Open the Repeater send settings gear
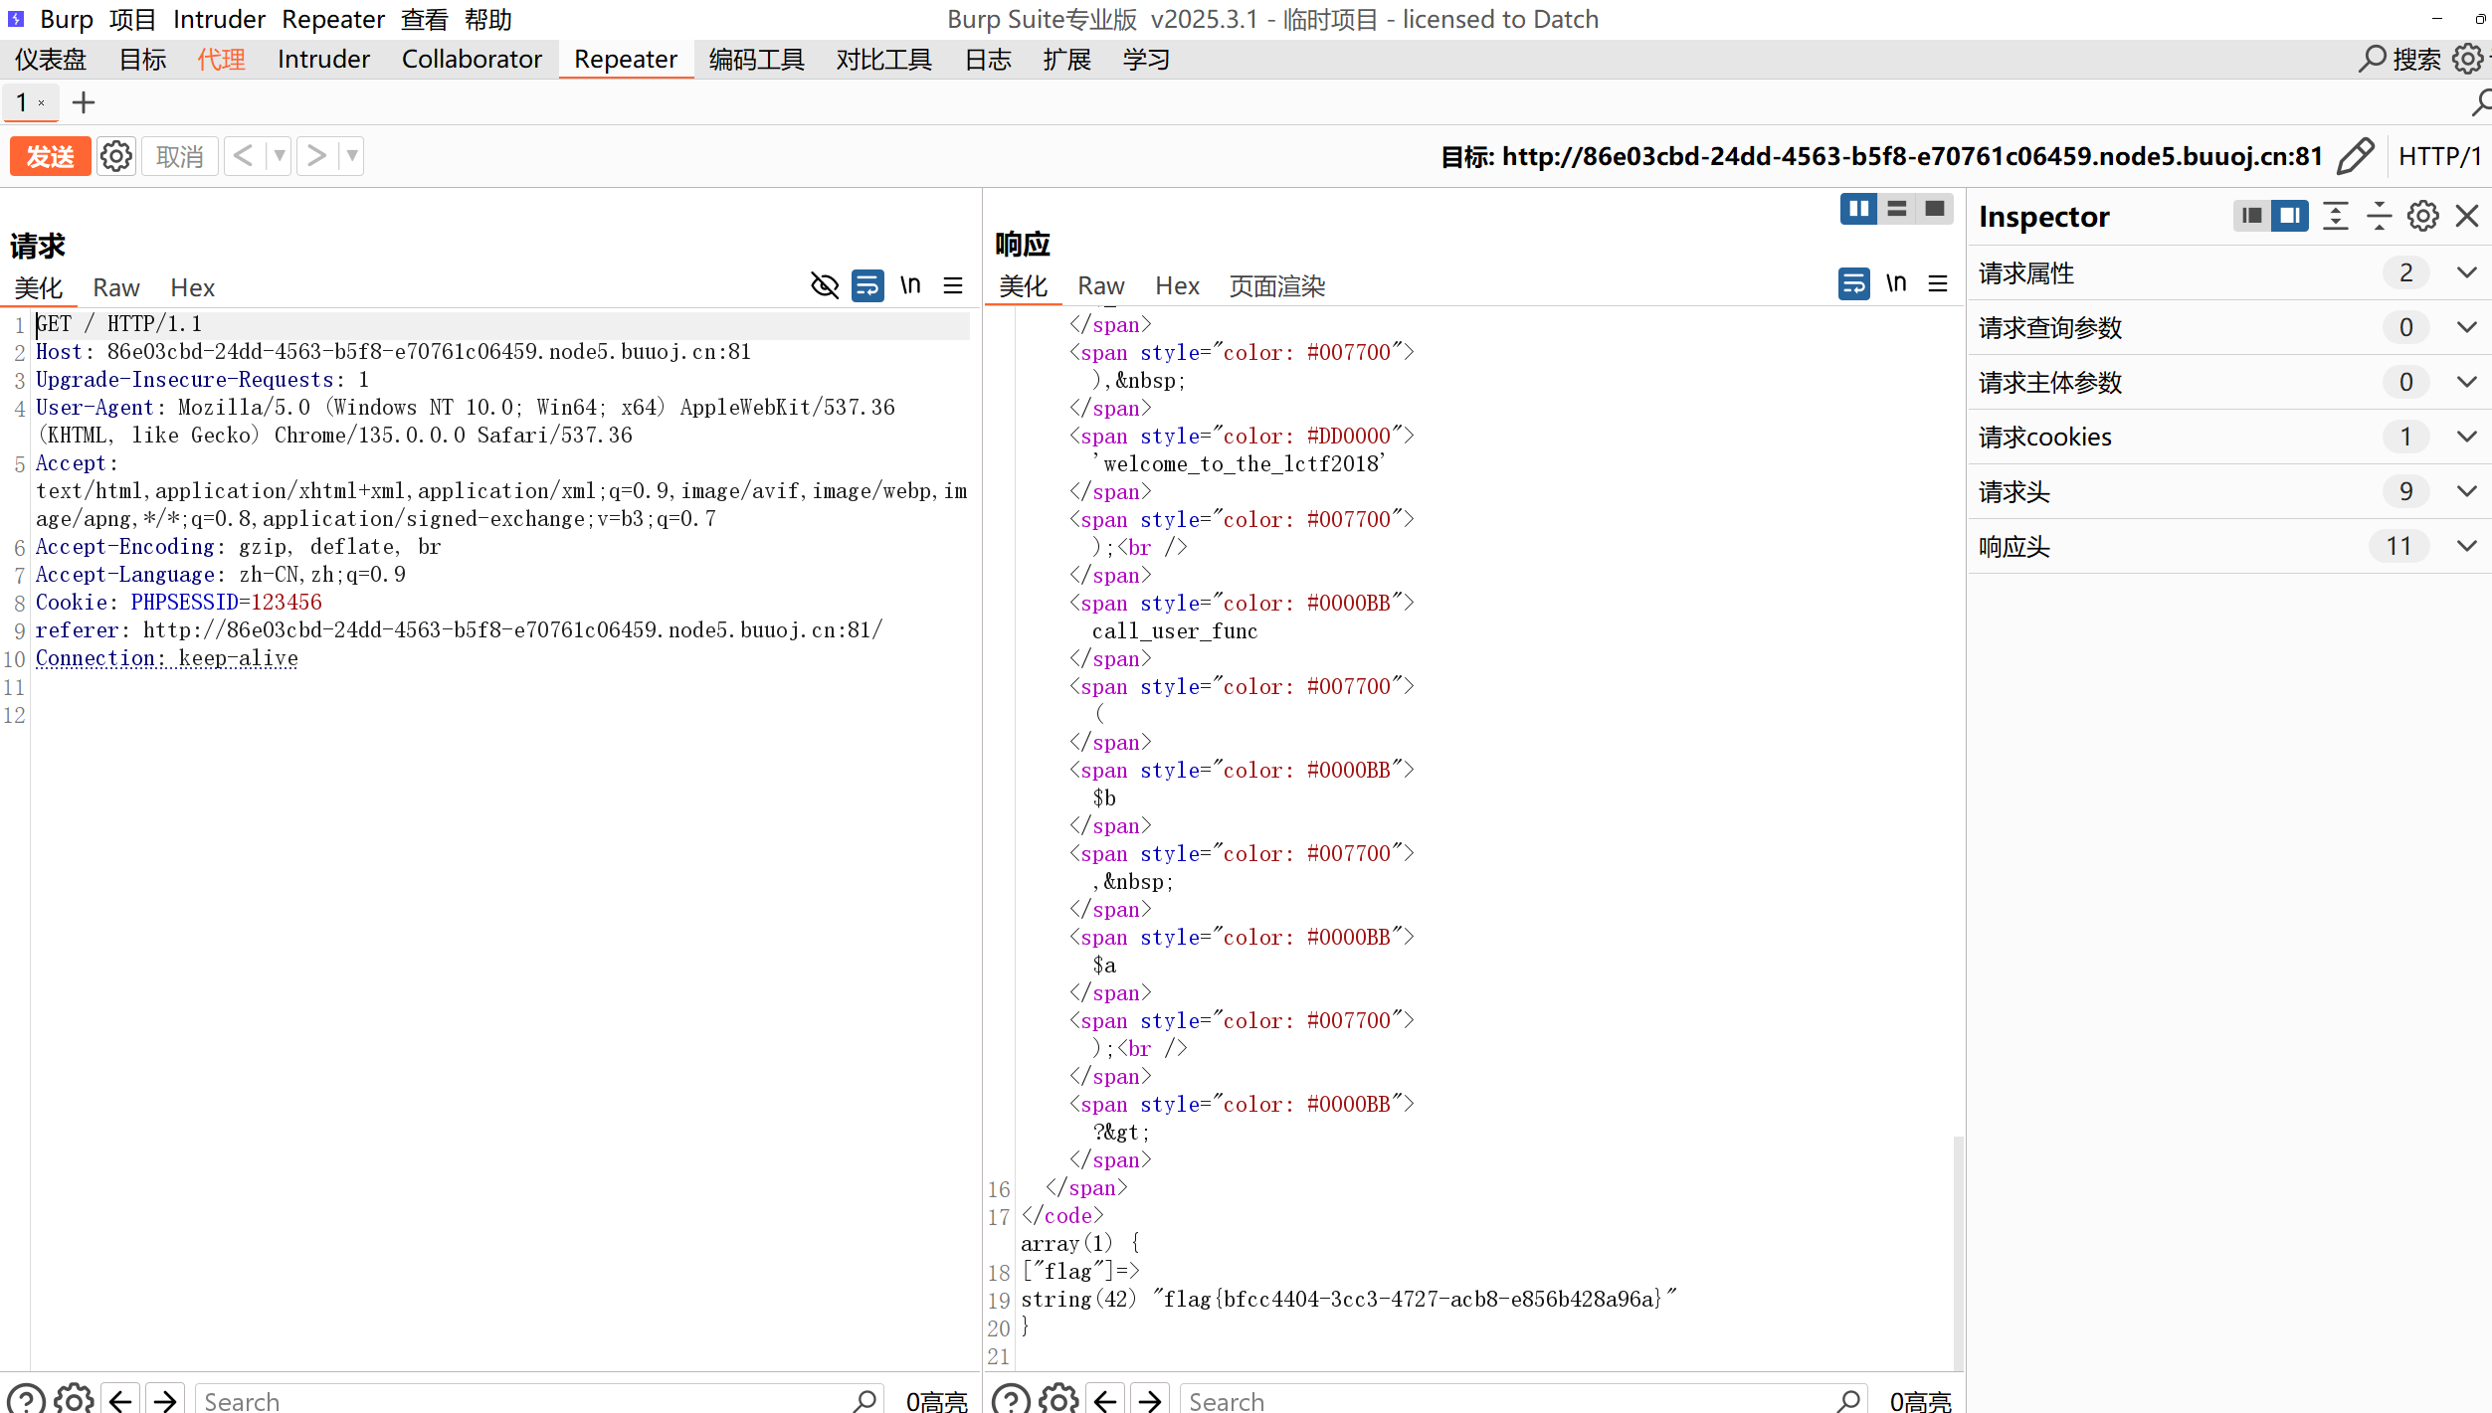This screenshot has width=2492, height=1413. point(116,156)
